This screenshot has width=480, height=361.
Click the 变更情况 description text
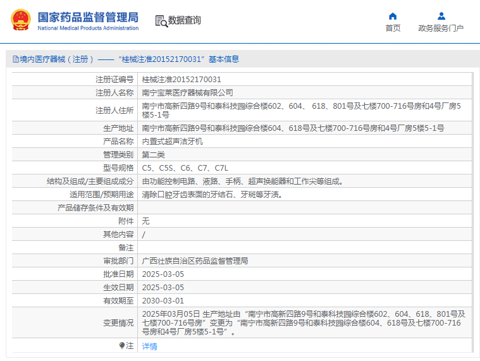coord(304,323)
